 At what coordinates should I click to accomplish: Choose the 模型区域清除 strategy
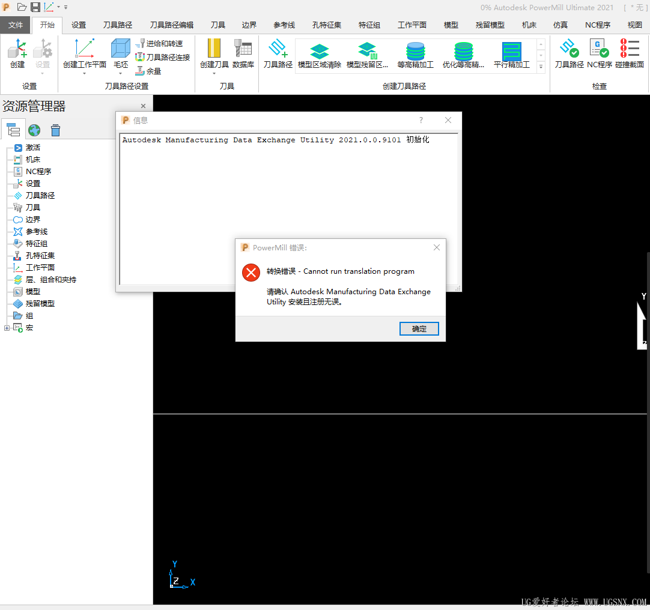pyautogui.click(x=320, y=56)
